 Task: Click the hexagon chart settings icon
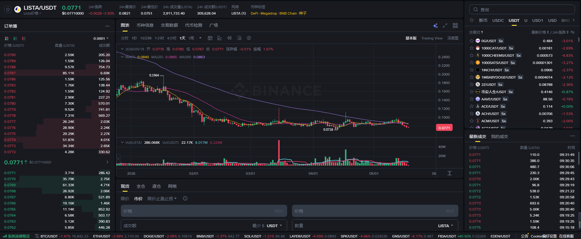[249, 38]
